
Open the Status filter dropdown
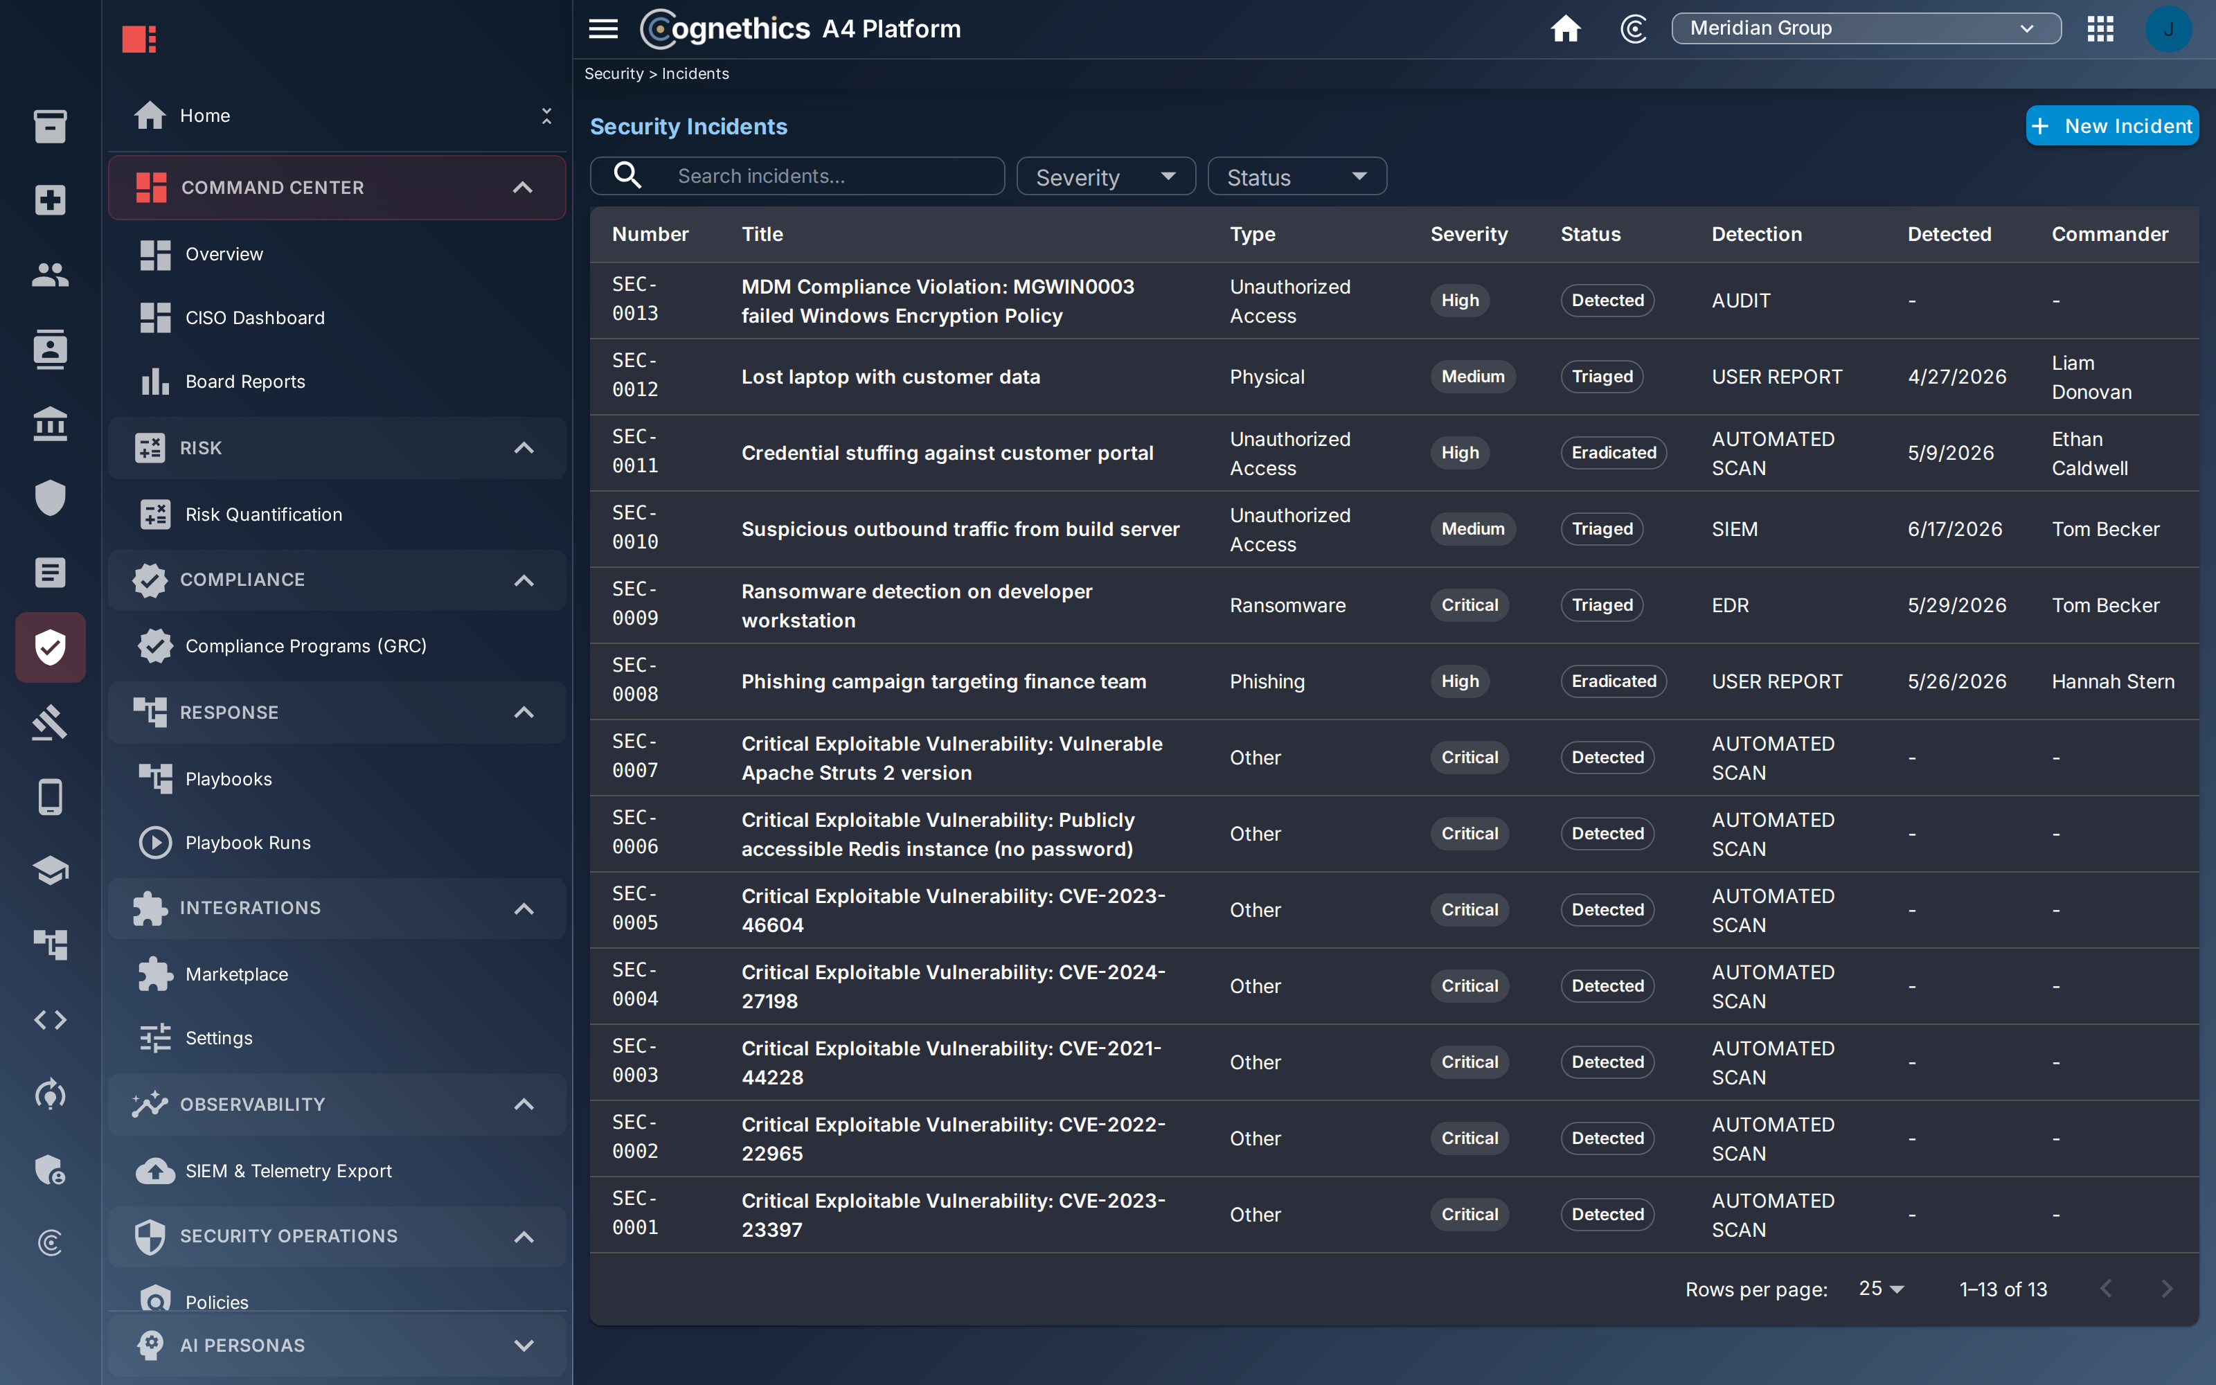(1296, 176)
